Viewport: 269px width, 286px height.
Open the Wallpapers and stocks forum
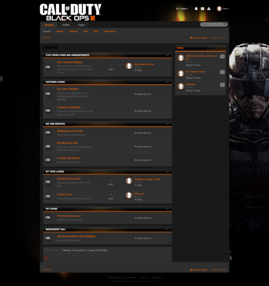70,131
